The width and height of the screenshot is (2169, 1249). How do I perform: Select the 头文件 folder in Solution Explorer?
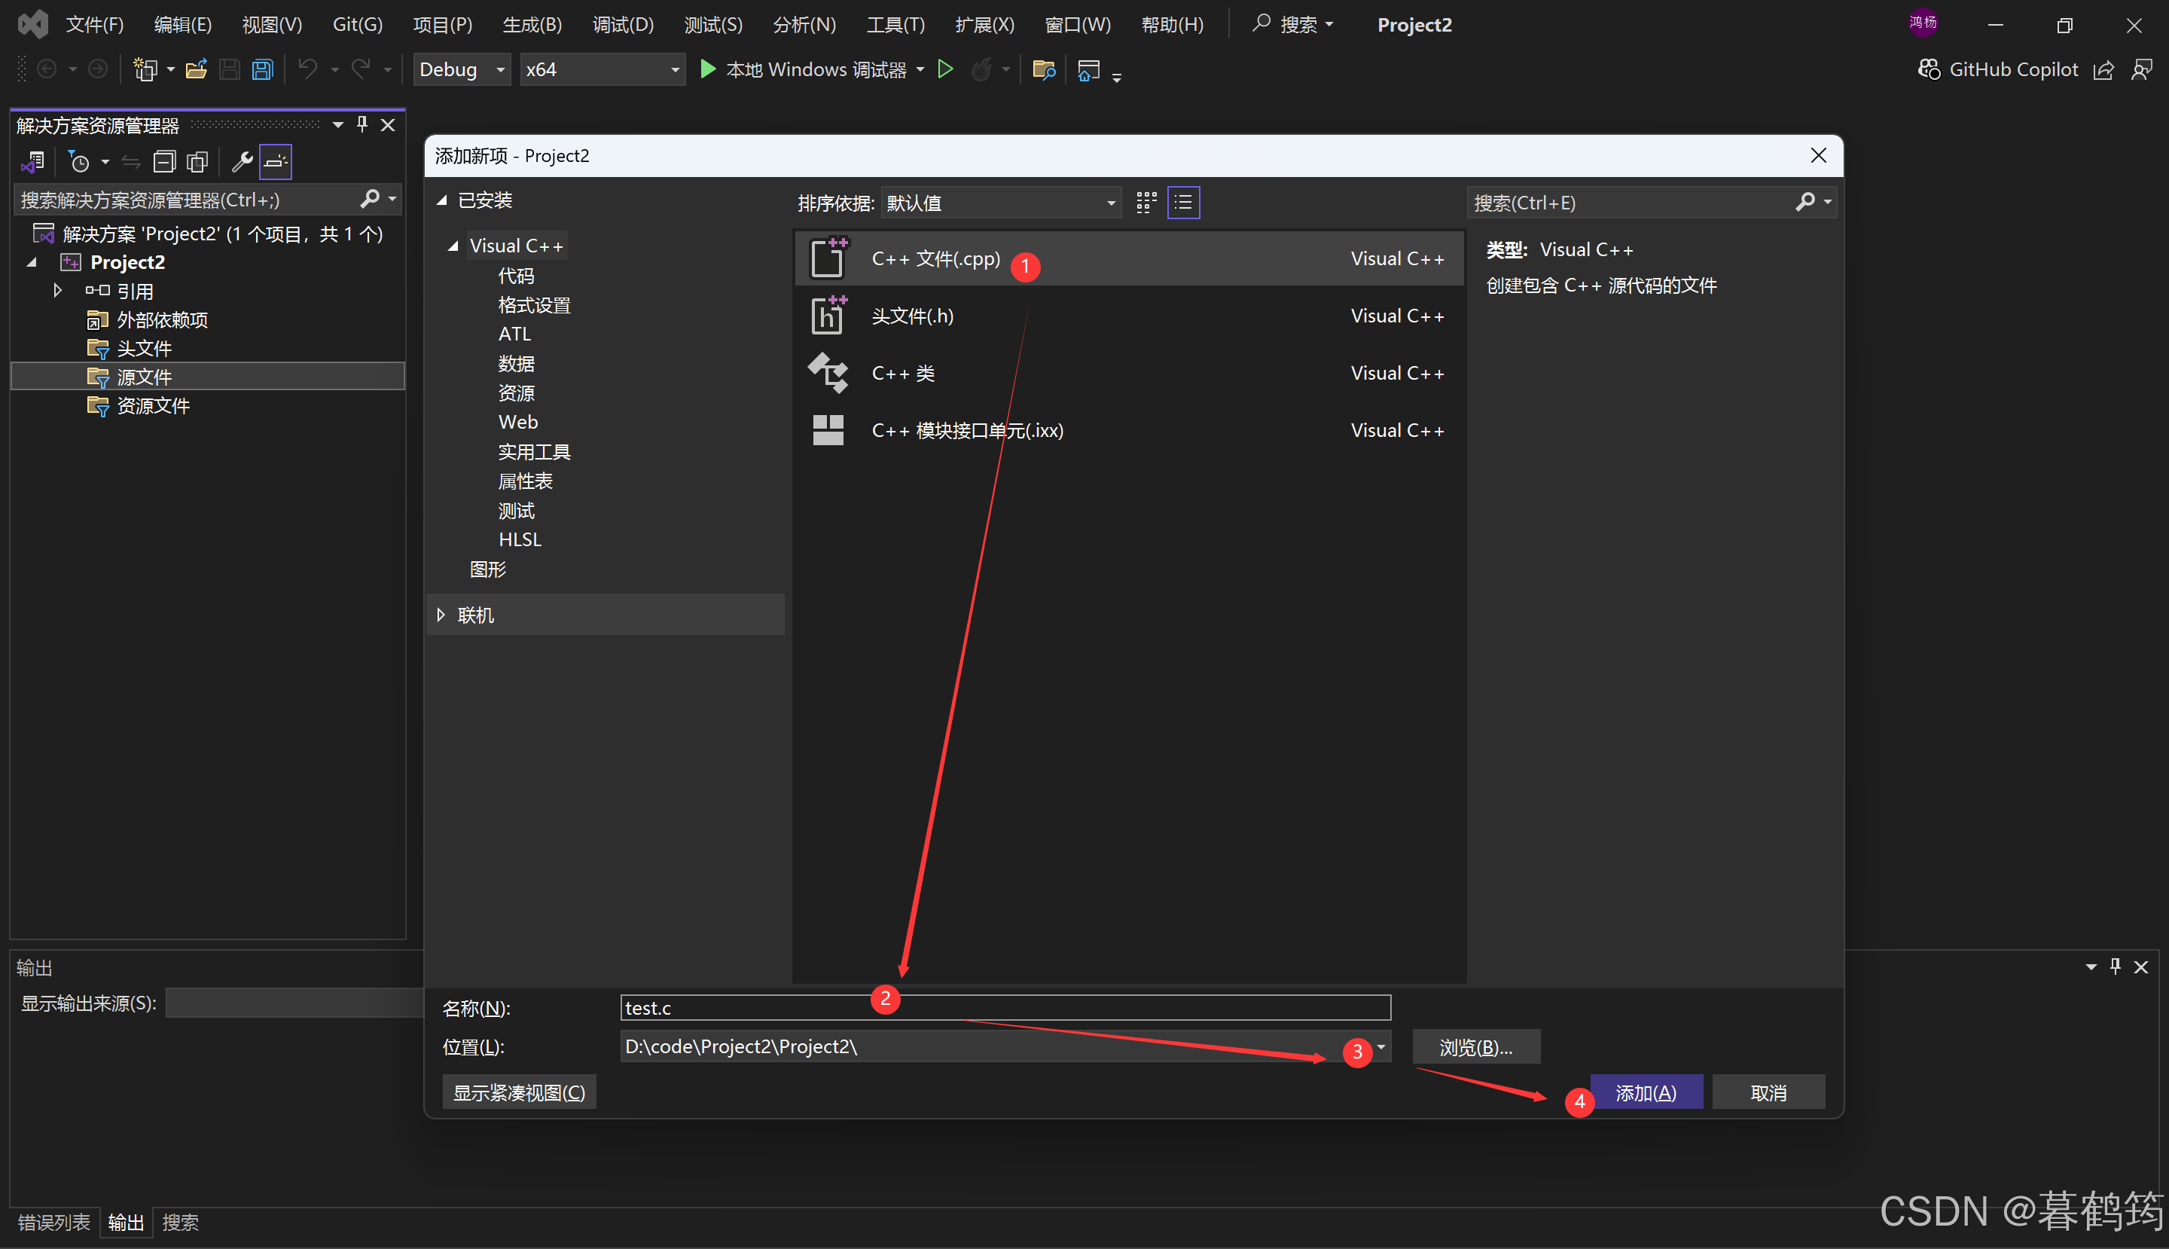(x=144, y=348)
